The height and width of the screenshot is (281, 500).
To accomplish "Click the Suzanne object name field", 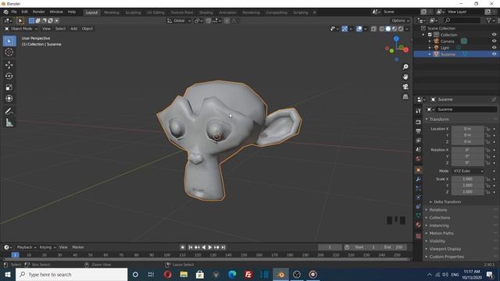I will click(x=466, y=109).
